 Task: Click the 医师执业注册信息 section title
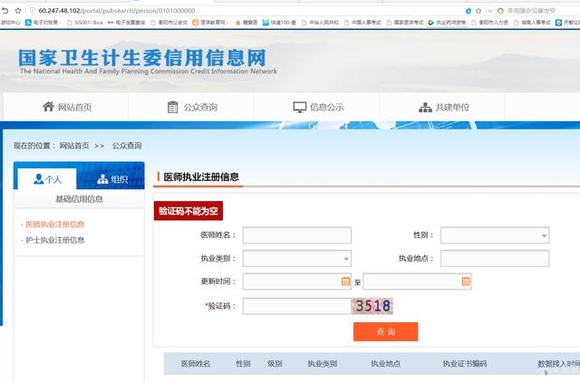point(201,177)
